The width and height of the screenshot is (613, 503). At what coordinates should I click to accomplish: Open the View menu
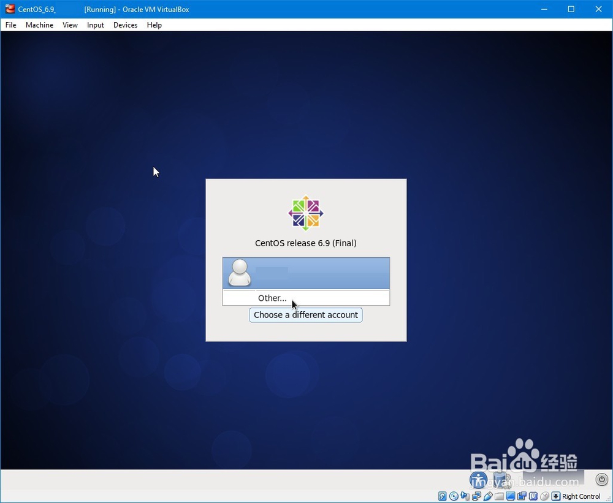[x=70, y=25]
